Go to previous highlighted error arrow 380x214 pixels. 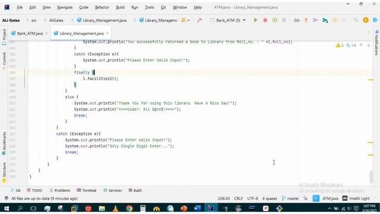point(361,45)
